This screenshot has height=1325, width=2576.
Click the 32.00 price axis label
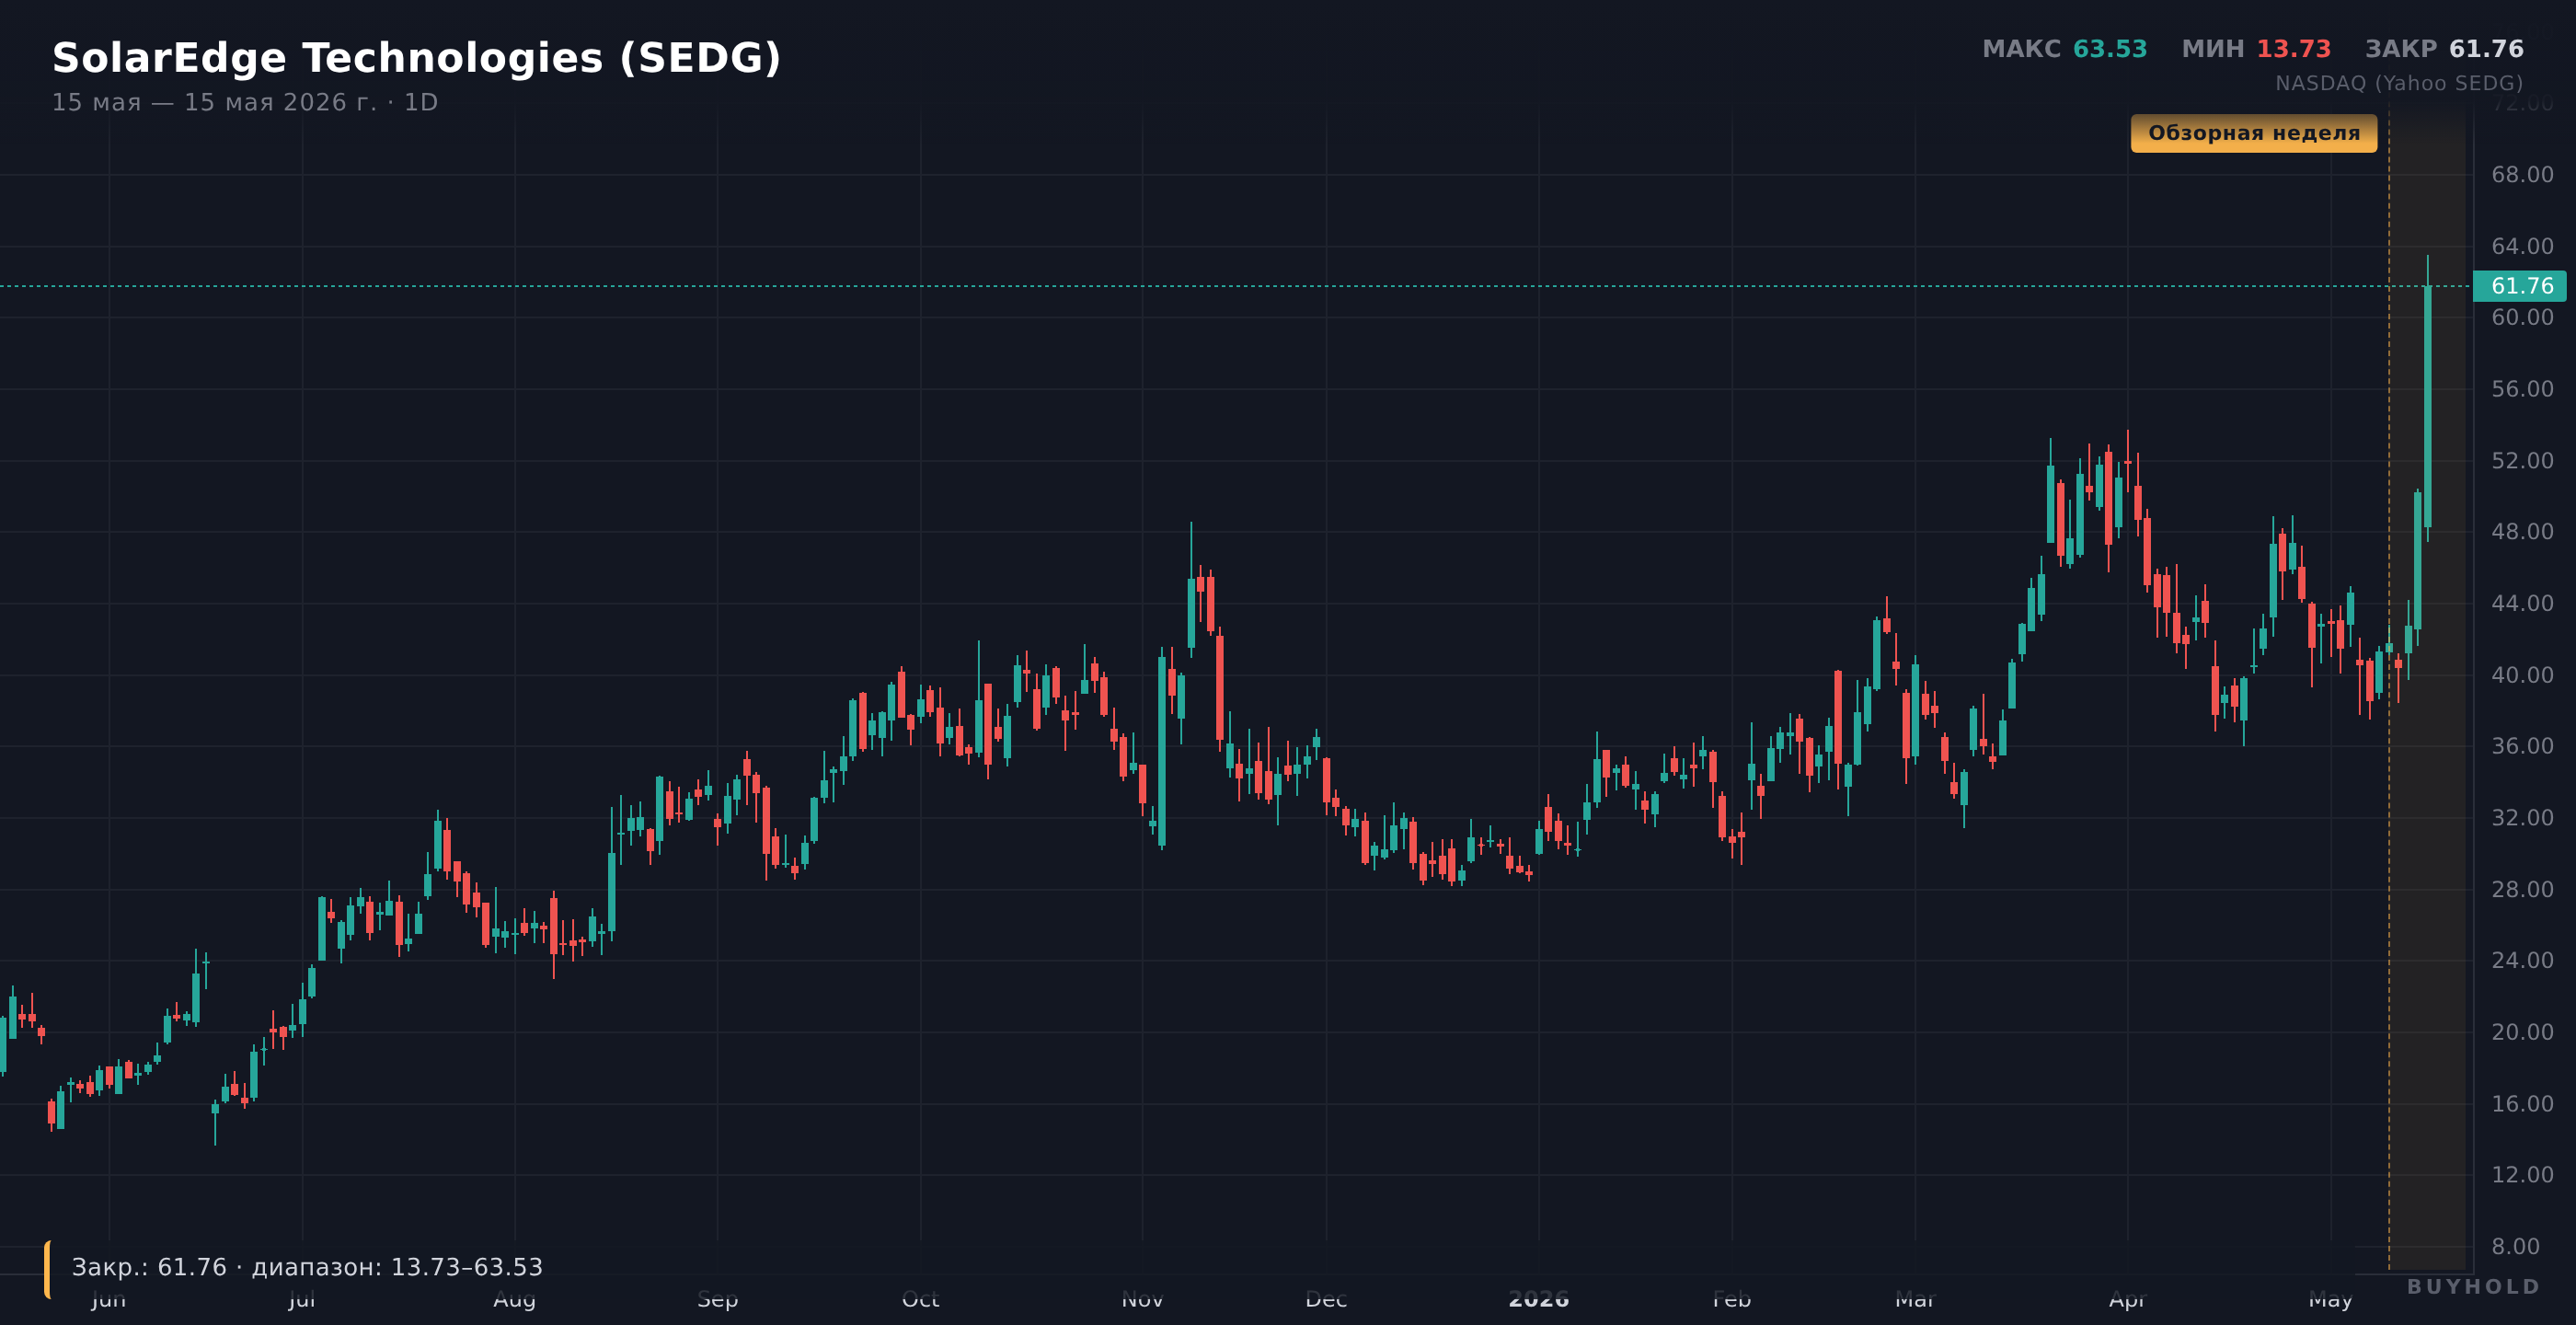[2522, 818]
